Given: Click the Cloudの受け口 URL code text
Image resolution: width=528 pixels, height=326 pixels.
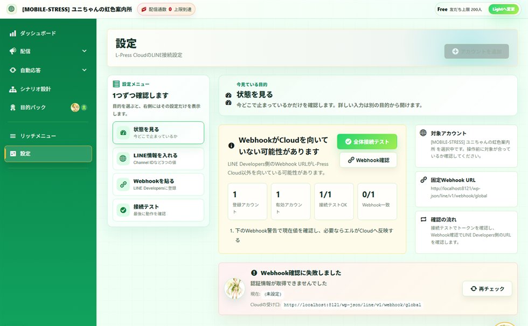Looking at the screenshot, I should click(352, 305).
